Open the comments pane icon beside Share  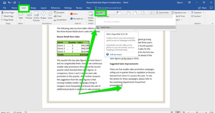click(211, 8)
